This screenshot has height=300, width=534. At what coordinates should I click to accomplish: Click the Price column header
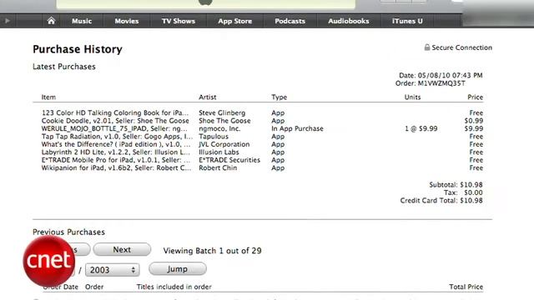pyautogui.click(x=475, y=97)
